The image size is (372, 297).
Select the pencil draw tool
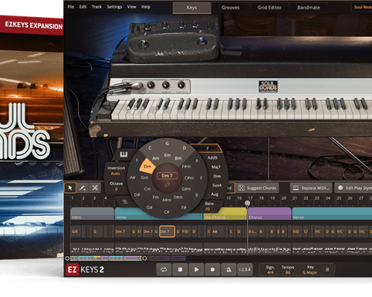point(83,188)
